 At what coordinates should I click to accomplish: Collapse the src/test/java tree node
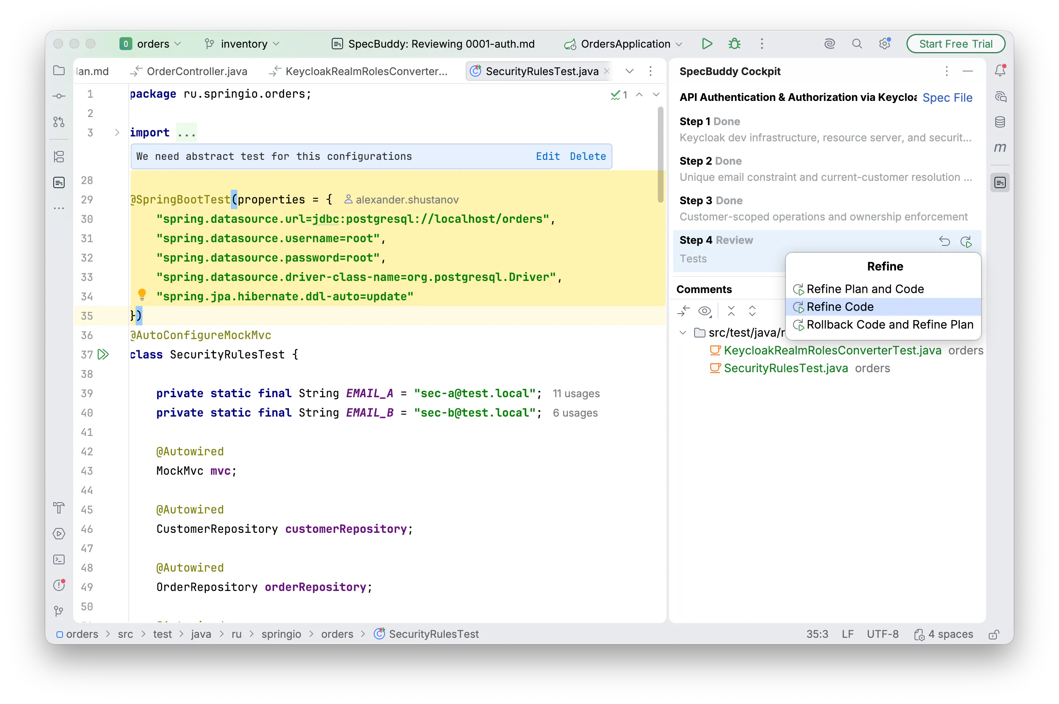click(683, 333)
